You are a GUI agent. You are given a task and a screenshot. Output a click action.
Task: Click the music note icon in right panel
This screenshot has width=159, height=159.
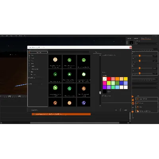tap(138, 107)
